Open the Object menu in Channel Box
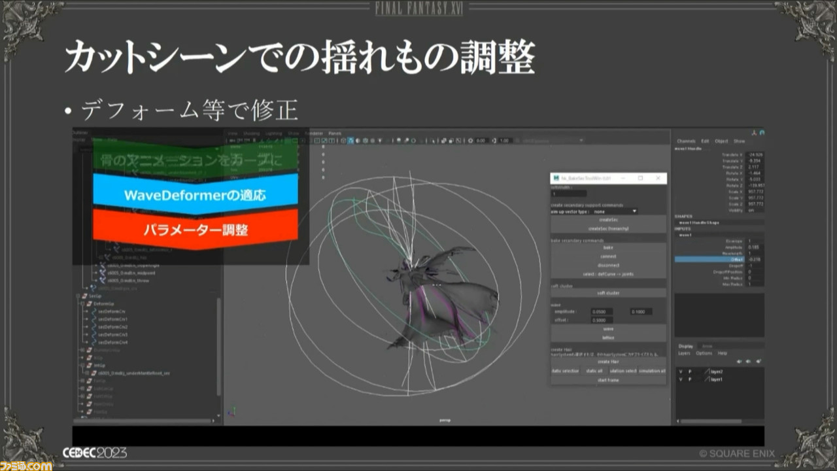The height and width of the screenshot is (471, 837). pos(721,141)
